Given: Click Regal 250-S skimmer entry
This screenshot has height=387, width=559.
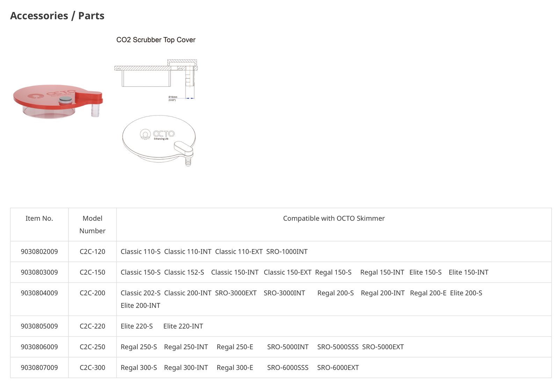Looking at the screenshot, I should point(139,347).
